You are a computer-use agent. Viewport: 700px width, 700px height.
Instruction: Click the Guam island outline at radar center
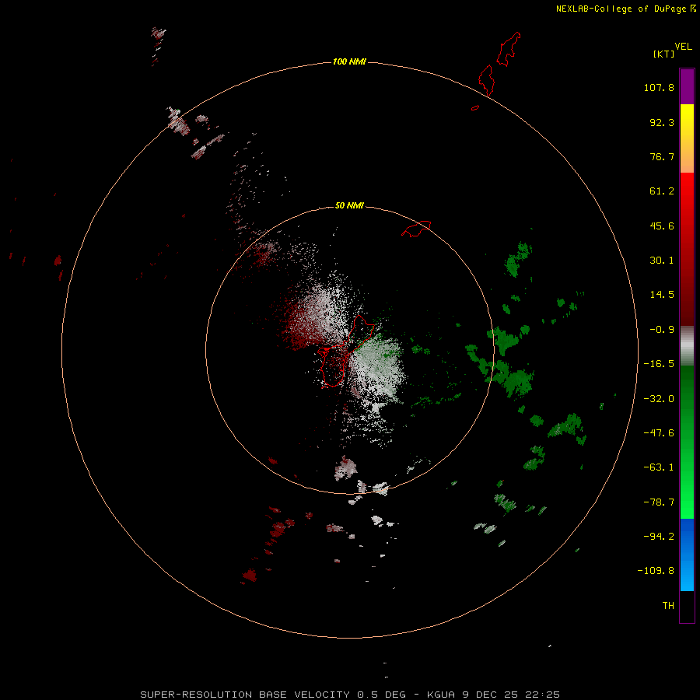tap(345, 352)
